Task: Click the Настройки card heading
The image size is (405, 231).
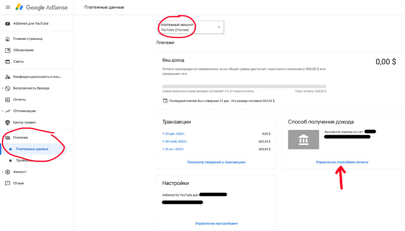Action: [175, 183]
